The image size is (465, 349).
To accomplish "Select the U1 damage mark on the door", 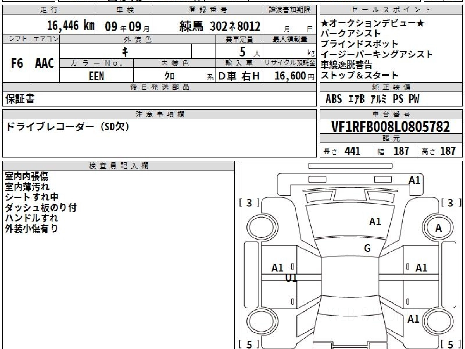I will [x=291, y=278].
